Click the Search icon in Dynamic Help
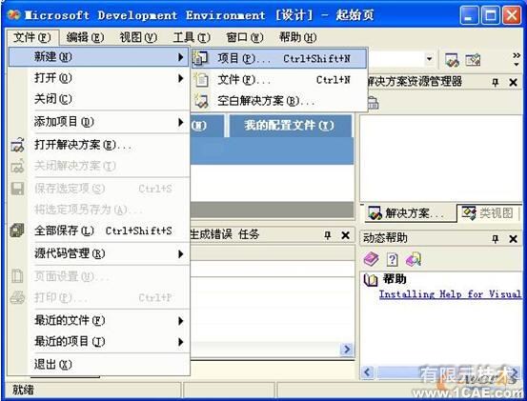The width and height of the screenshot is (527, 401). click(414, 259)
